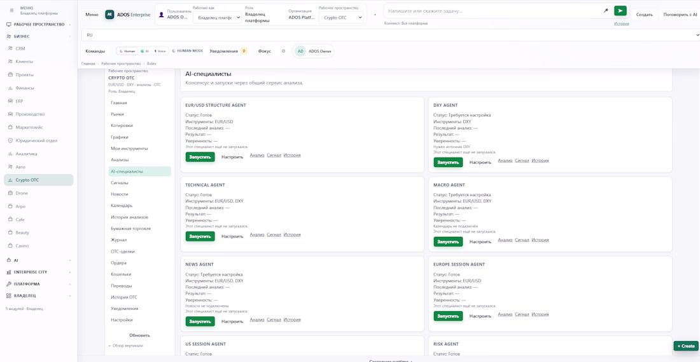Open Анализ link of Europe Session Agent
700x362 pixels.
click(x=505, y=314)
